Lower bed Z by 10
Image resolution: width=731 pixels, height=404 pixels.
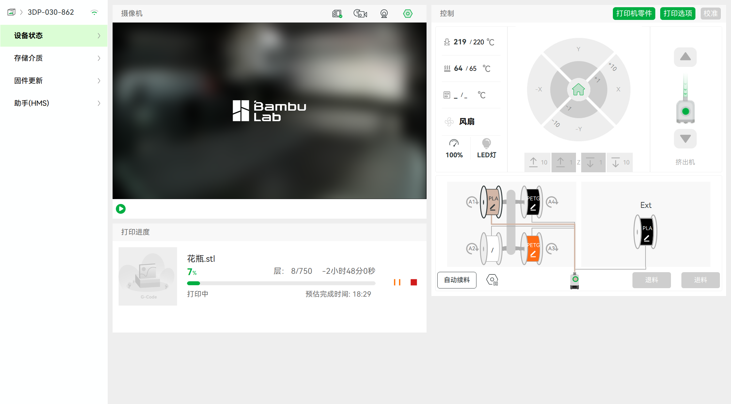point(620,162)
